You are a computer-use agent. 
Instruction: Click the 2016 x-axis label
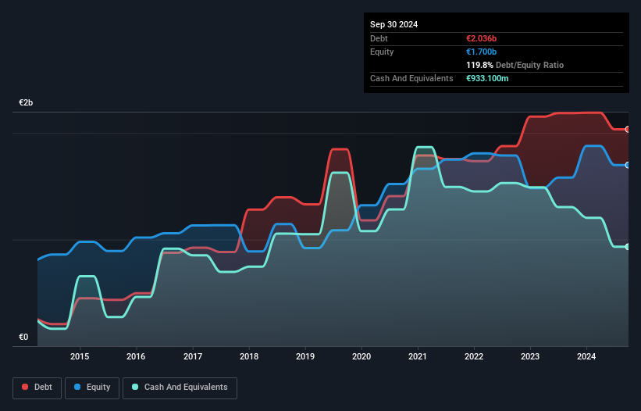point(136,356)
